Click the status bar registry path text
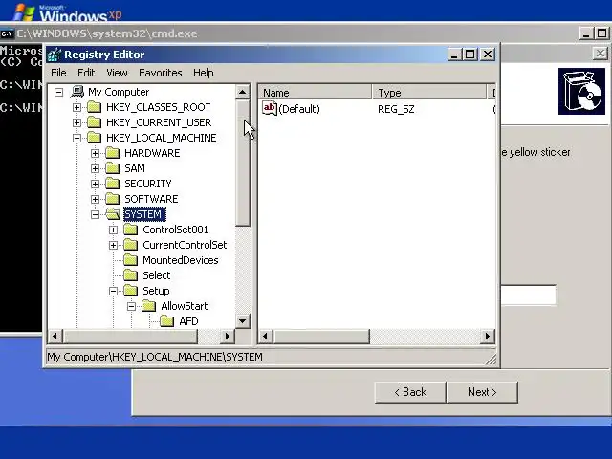This screenshot has height=459, width=612. (155, 357)
